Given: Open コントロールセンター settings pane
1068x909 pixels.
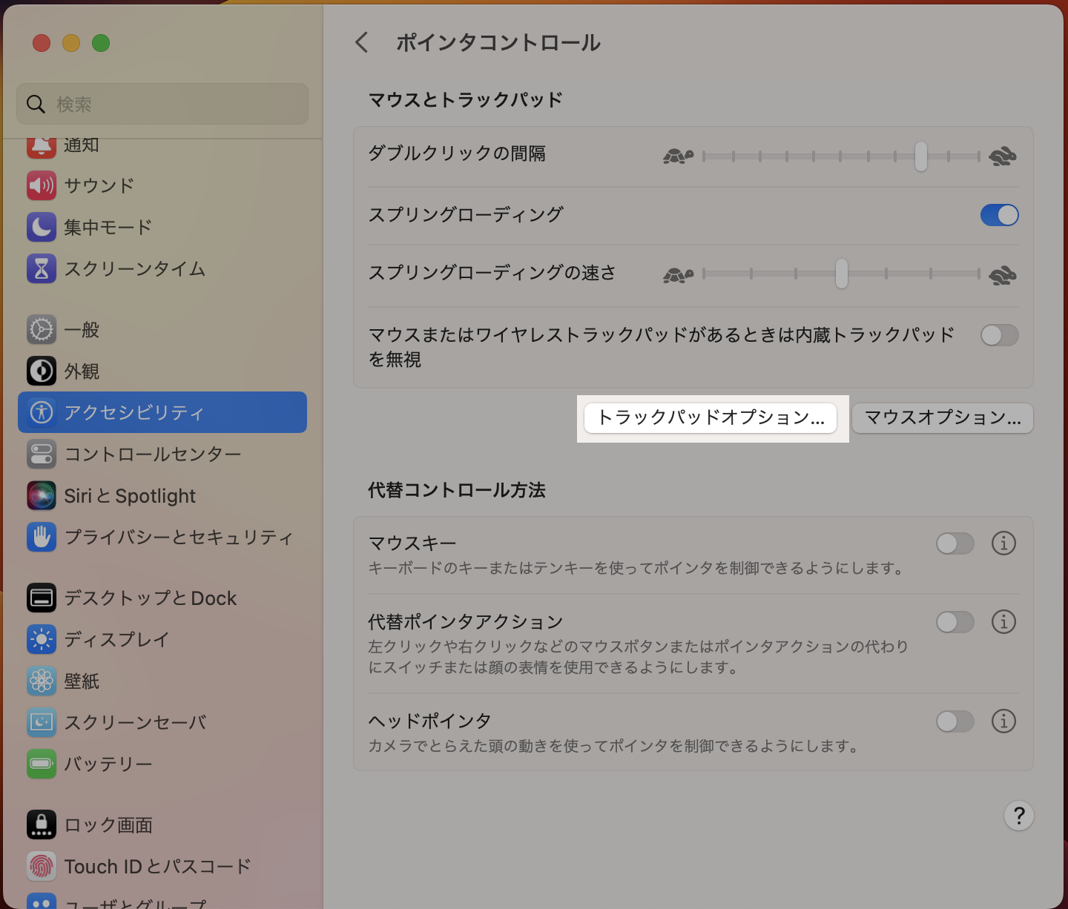Looking at the screenshot, I should point(152,454).
